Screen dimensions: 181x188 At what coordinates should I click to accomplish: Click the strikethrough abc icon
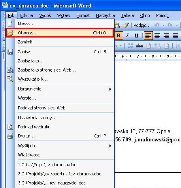click(140, 46)
